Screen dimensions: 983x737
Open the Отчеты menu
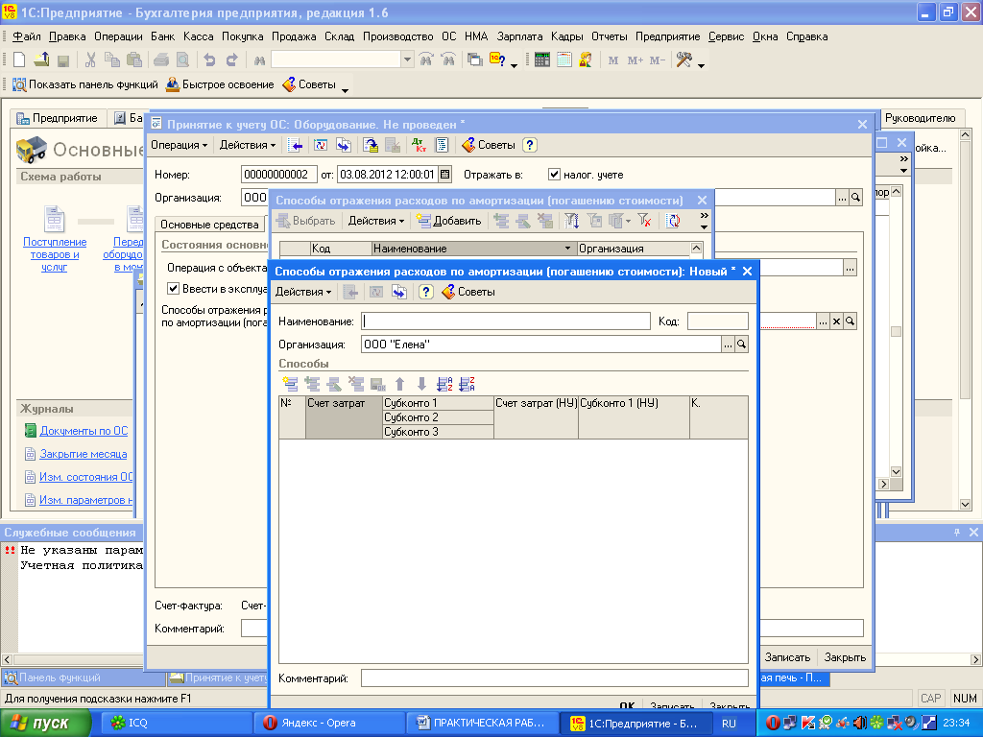pos(610,36)
